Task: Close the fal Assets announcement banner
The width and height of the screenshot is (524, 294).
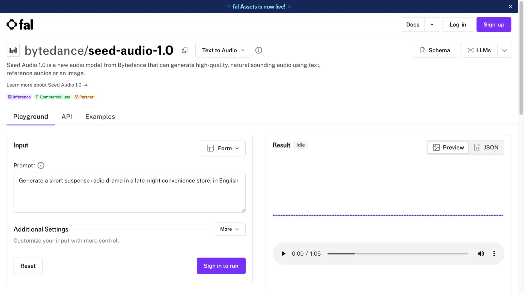Action: point(510,7)
